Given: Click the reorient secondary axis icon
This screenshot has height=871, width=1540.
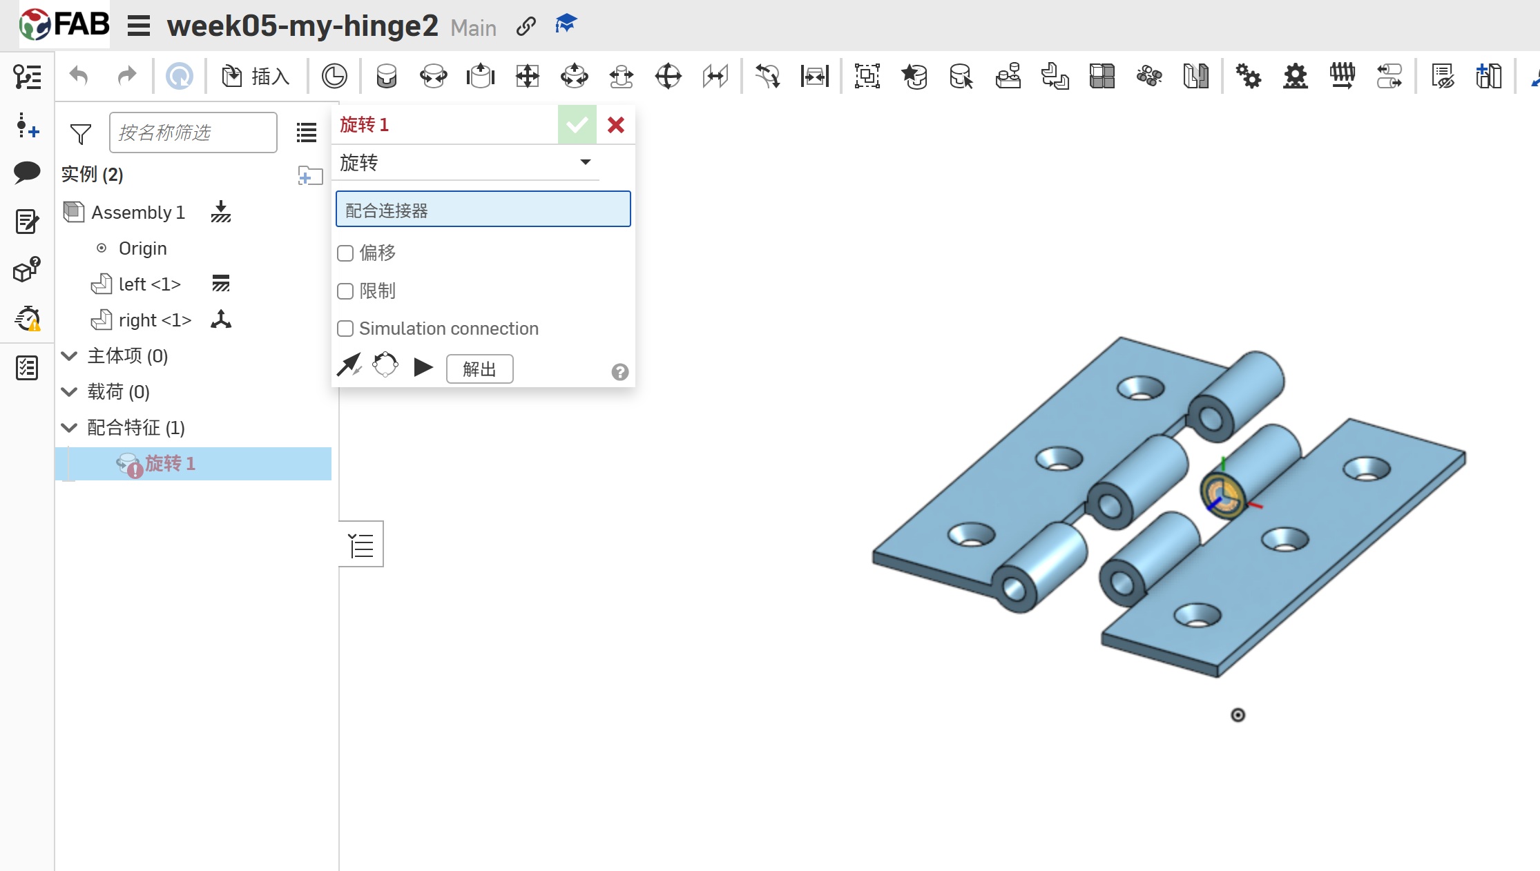Looking at the screenshot, I should (x=385, y=365).
